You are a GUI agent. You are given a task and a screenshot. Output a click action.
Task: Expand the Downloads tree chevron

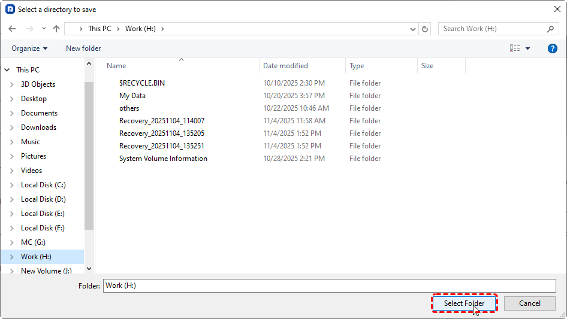(x=12, y=127)
